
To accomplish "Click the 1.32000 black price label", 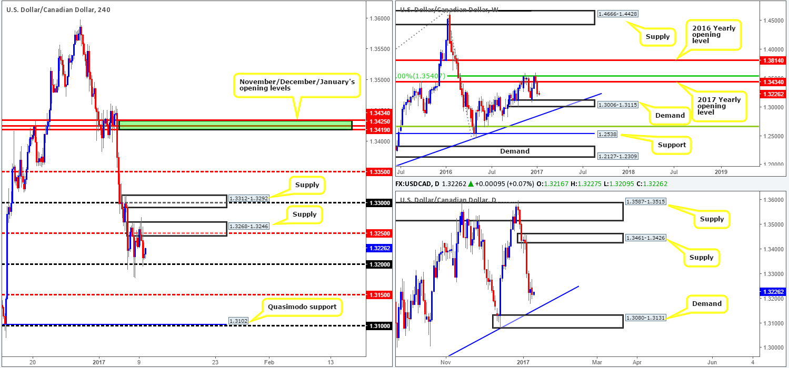I will click(x=378, y=264).
